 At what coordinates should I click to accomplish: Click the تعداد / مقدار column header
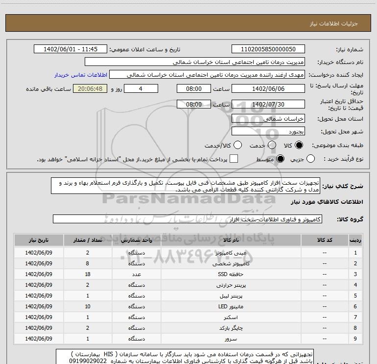[x=88, y=240]
